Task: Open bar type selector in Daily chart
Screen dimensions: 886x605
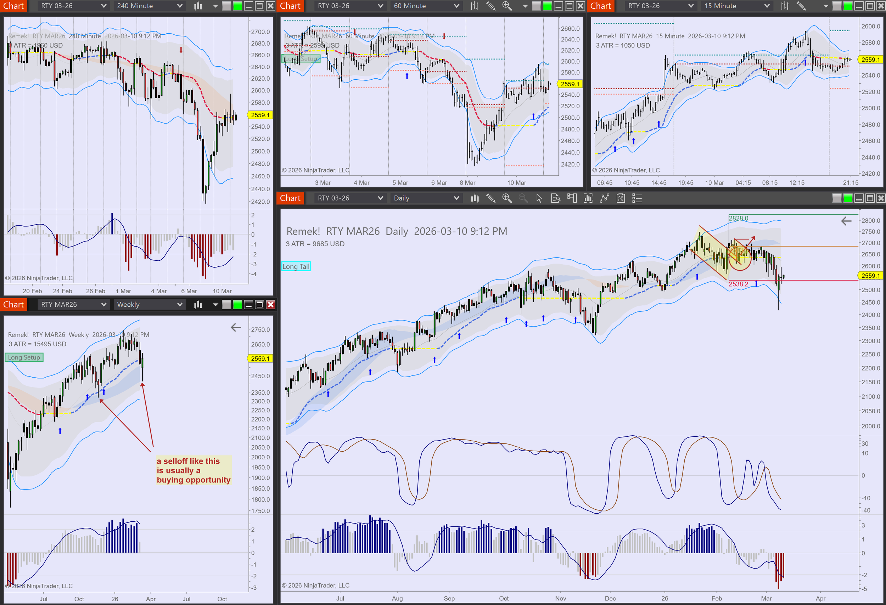Action: [475, 198]
